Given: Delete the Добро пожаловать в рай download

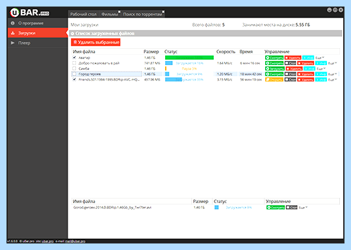Looking at the screenshot, I should pyautogui.click(x=305, y=63).
